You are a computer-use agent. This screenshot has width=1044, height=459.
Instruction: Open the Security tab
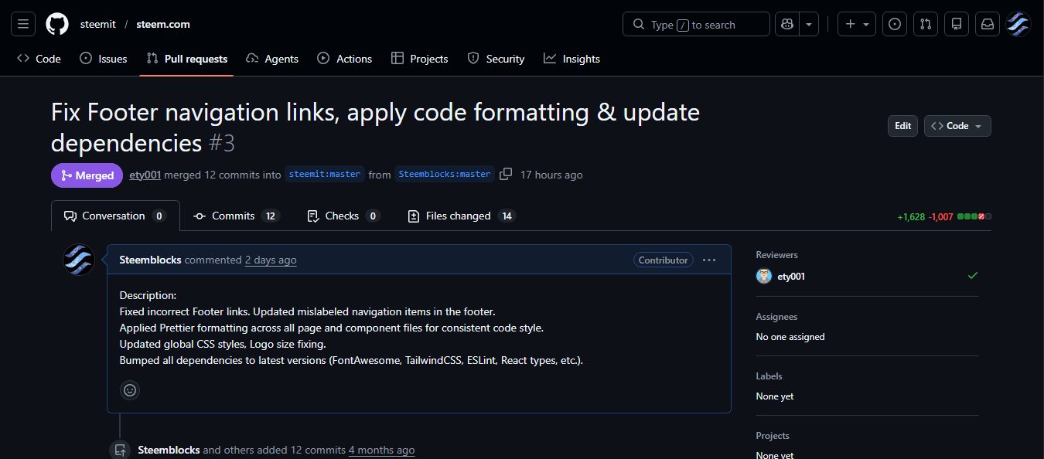pos(496,59)
